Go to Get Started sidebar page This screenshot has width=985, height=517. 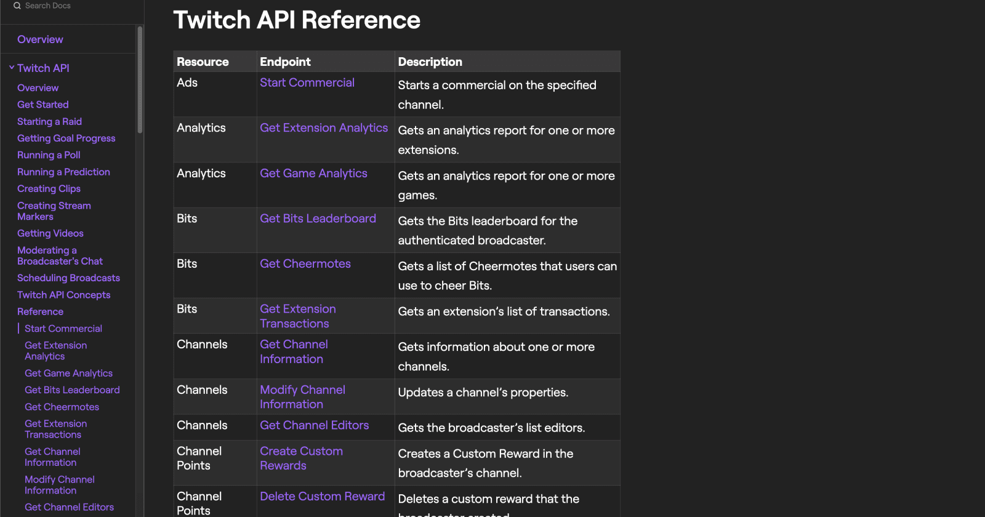point(43,105)
